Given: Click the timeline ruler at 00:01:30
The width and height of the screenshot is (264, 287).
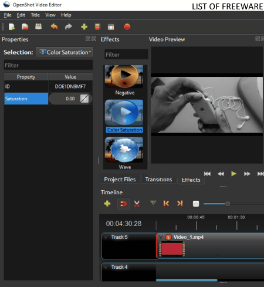Looking at the screenshot, I should (236, 217).
